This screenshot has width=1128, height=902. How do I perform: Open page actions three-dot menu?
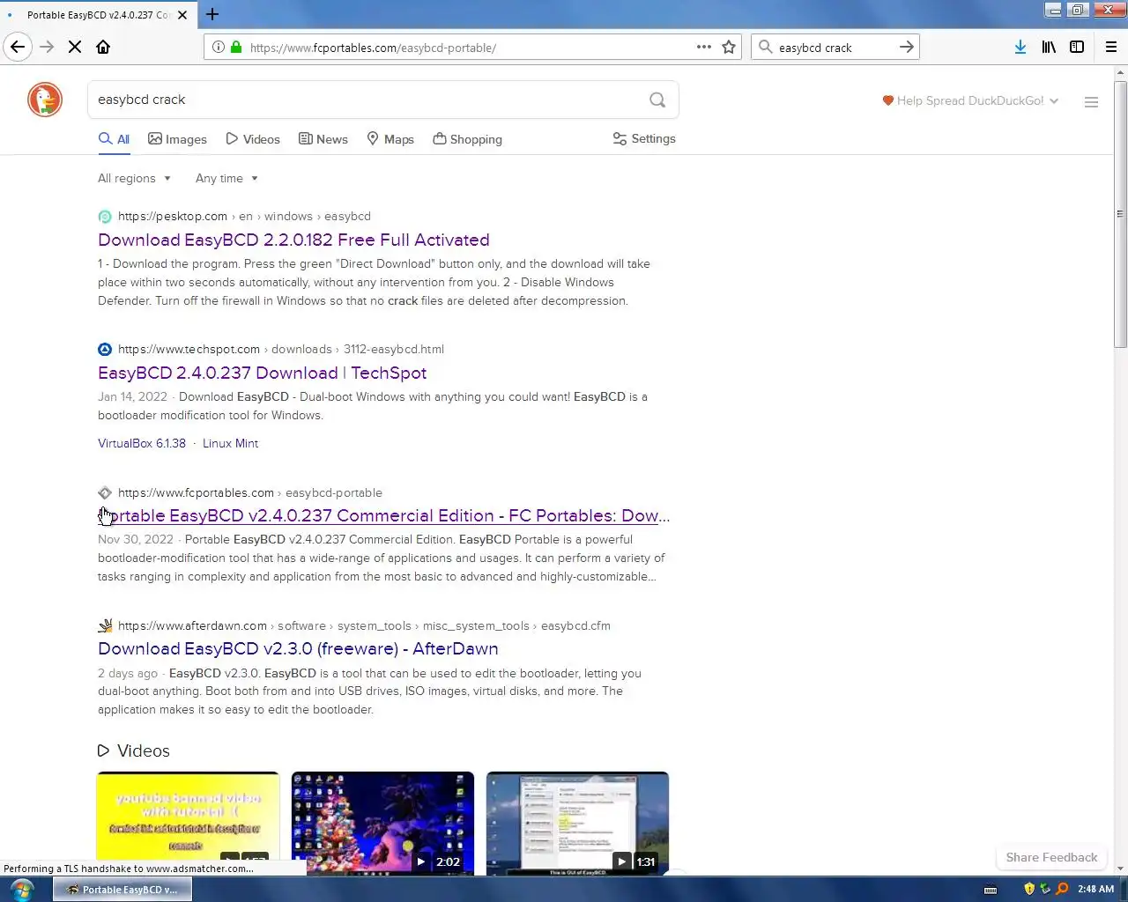pos(704,47)
